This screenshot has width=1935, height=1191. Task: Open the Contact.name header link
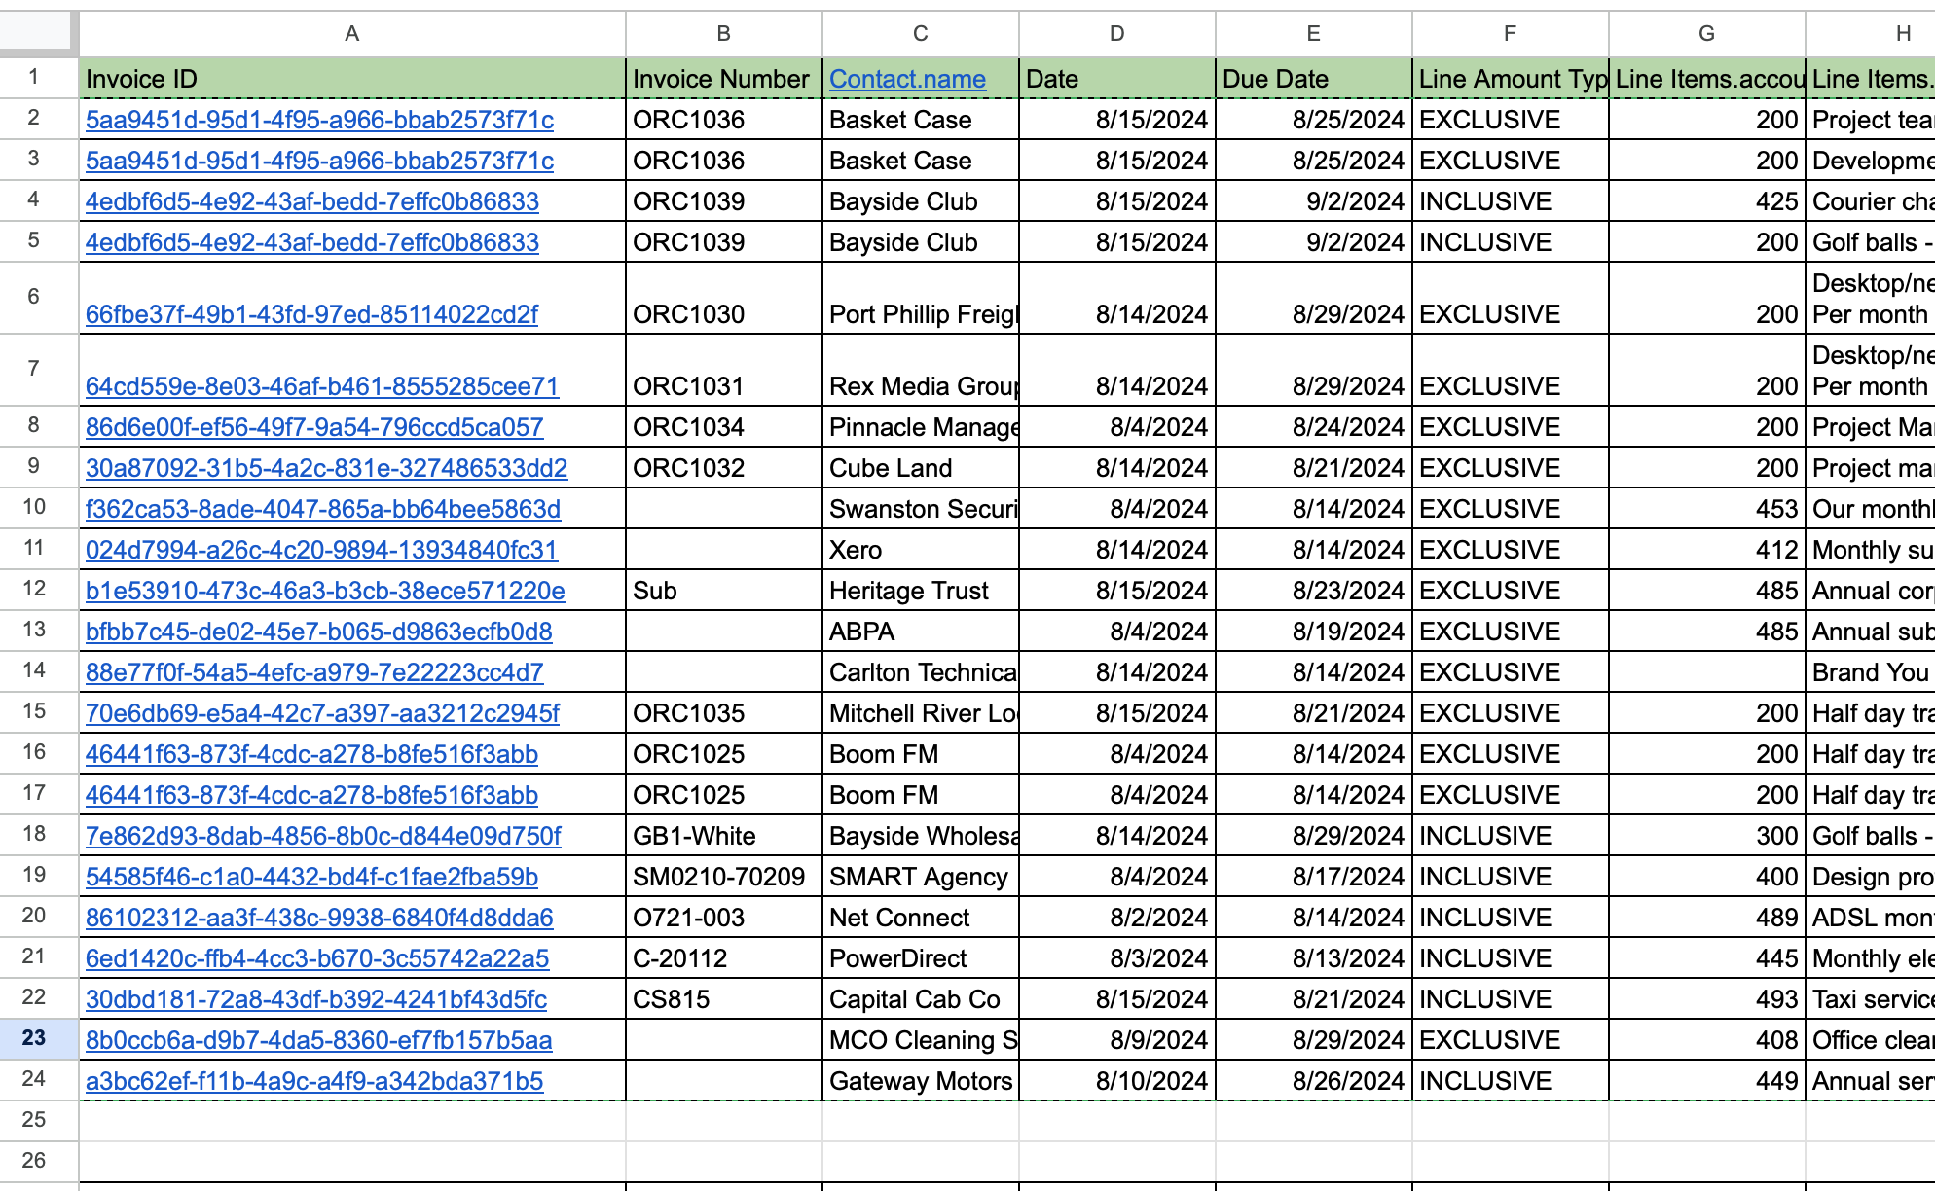[x=907, y=79]
